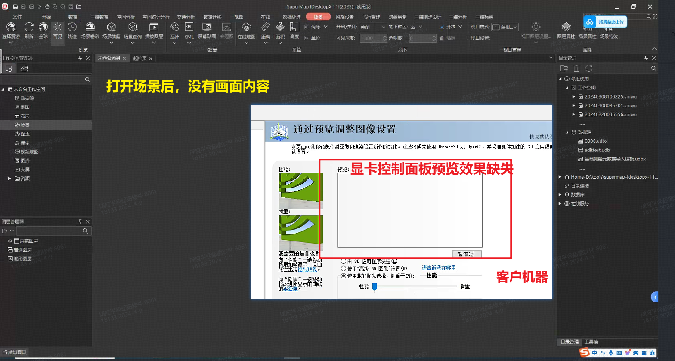Click the open folder icon in title bar
This screenshot has width=675, height=361.
[79, 6]
